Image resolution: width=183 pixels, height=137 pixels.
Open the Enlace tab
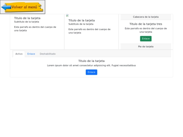[31, 54]
